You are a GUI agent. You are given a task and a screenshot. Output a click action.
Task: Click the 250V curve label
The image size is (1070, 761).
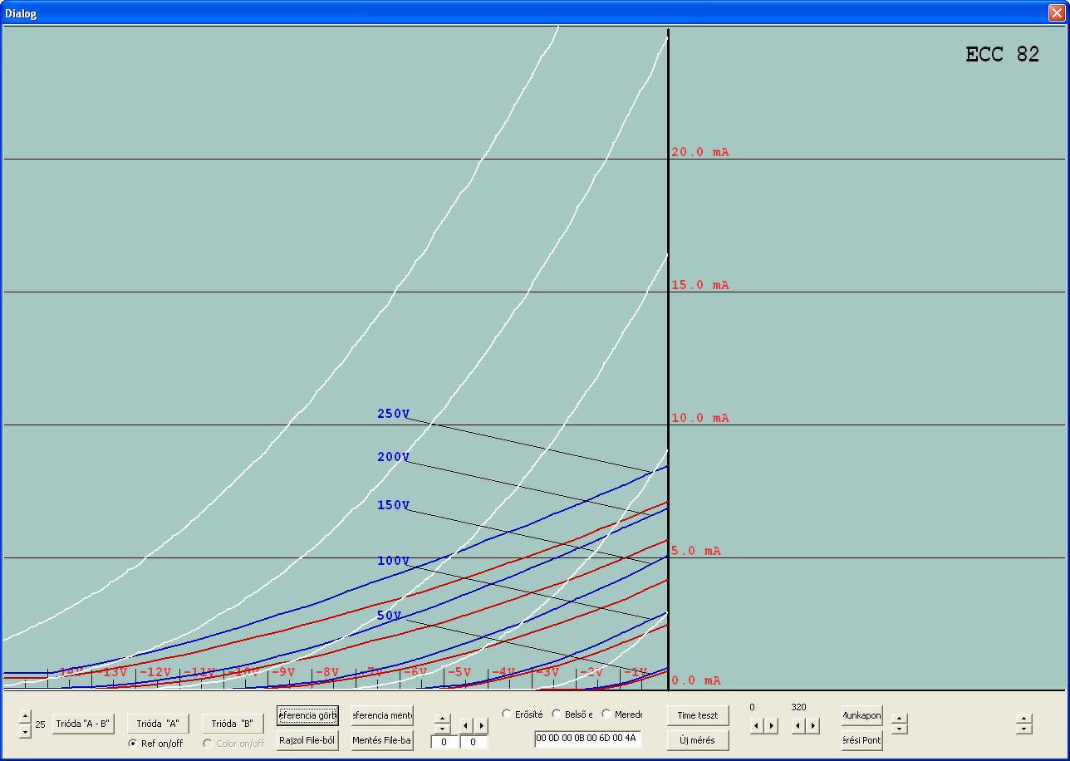pyautogui.click(x=394, y=414)
